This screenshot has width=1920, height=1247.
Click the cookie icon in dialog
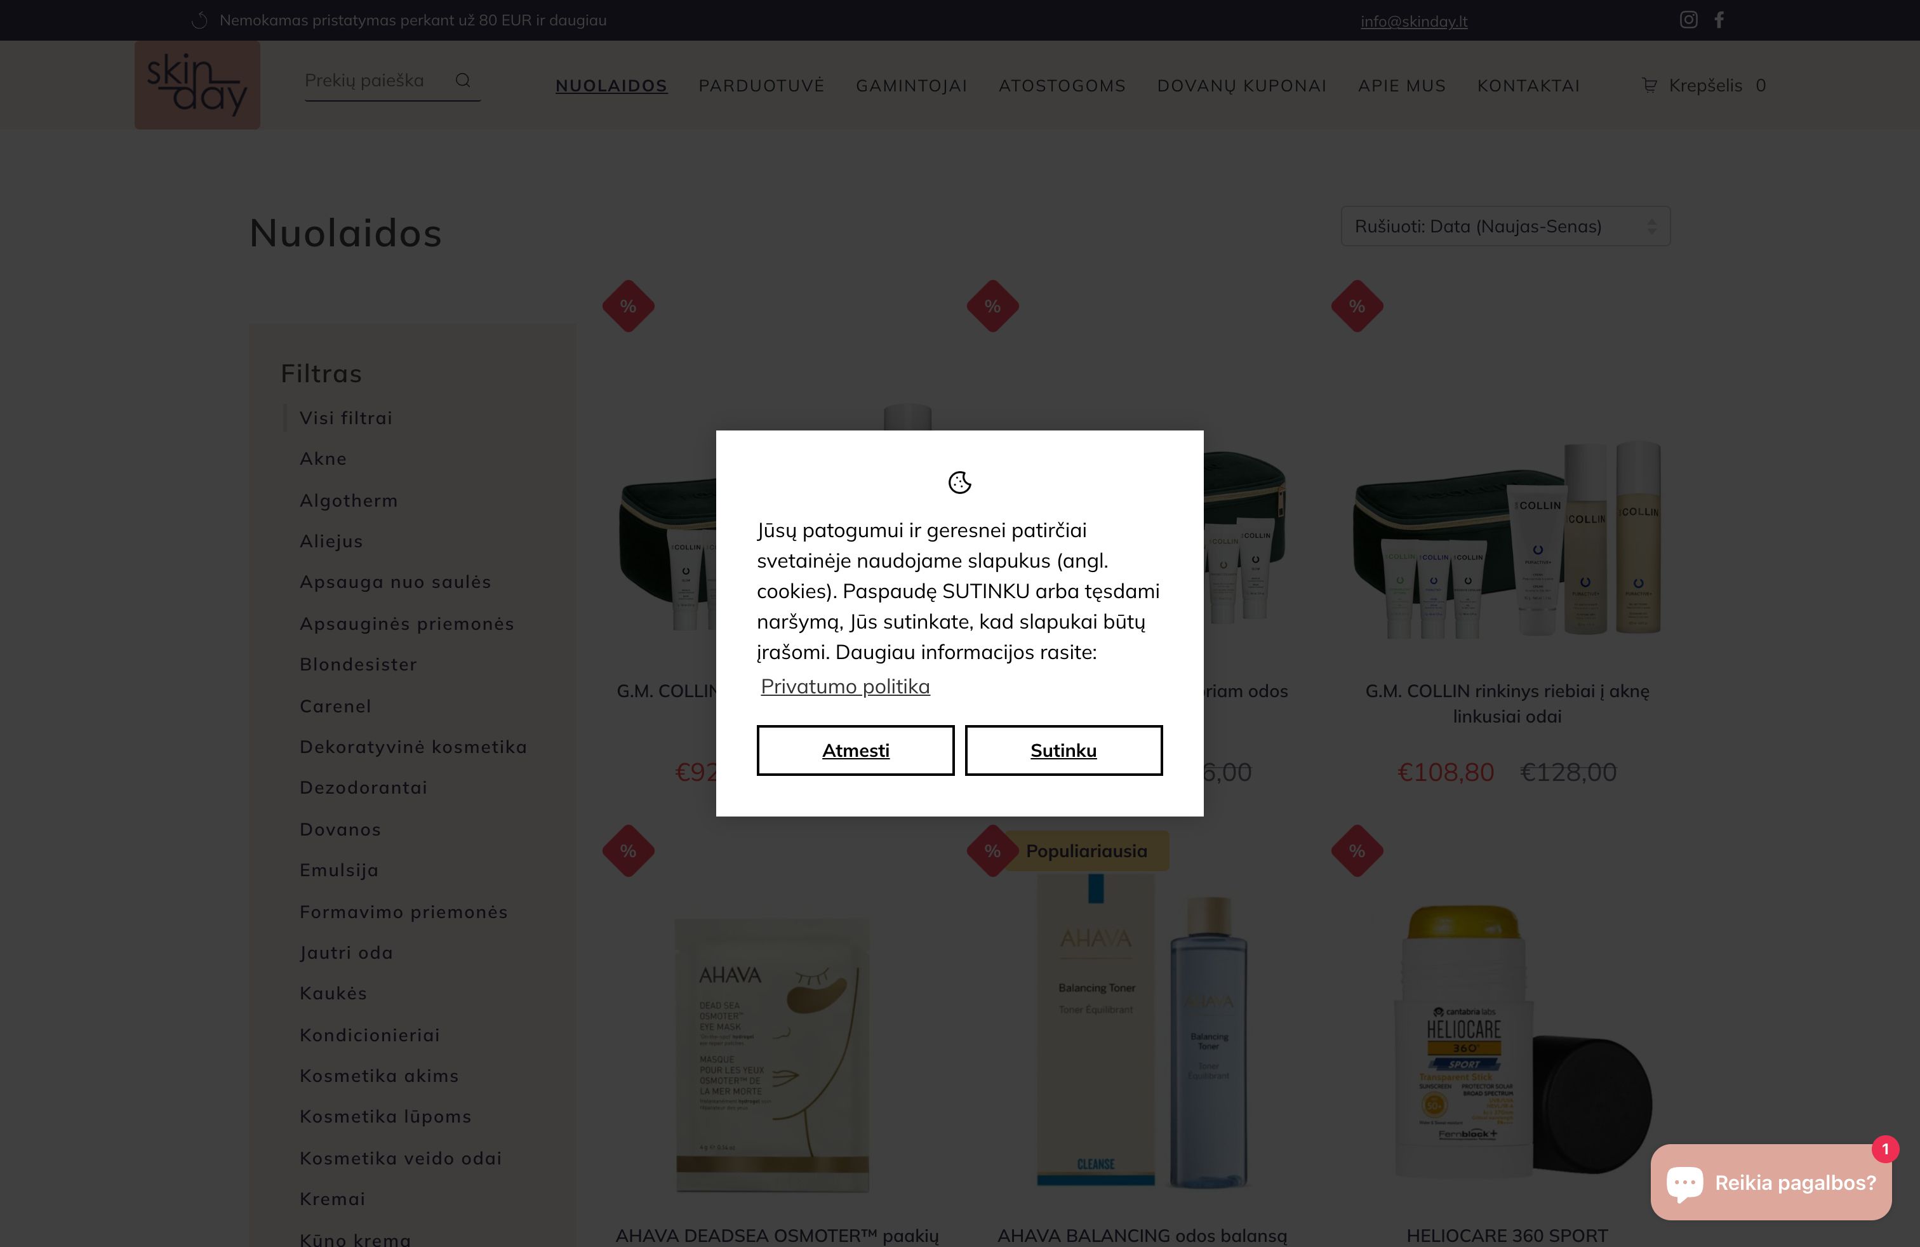959,483
